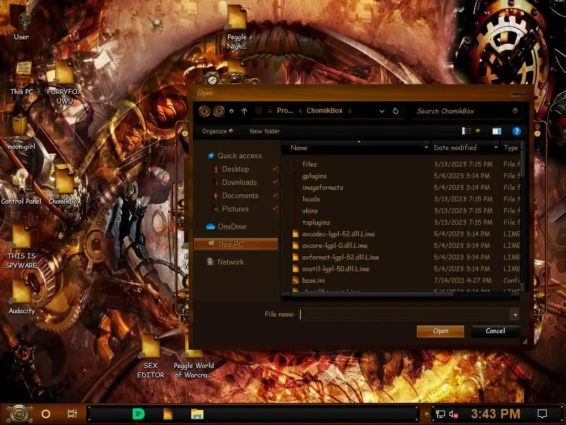Open the notification center icon
The image size is (566, 425).
tap(542, 414)
